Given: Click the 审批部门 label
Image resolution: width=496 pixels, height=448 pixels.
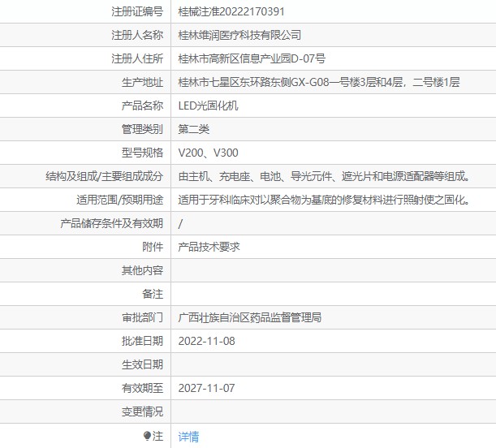Looking at the screenshot, I should [142, 317].
